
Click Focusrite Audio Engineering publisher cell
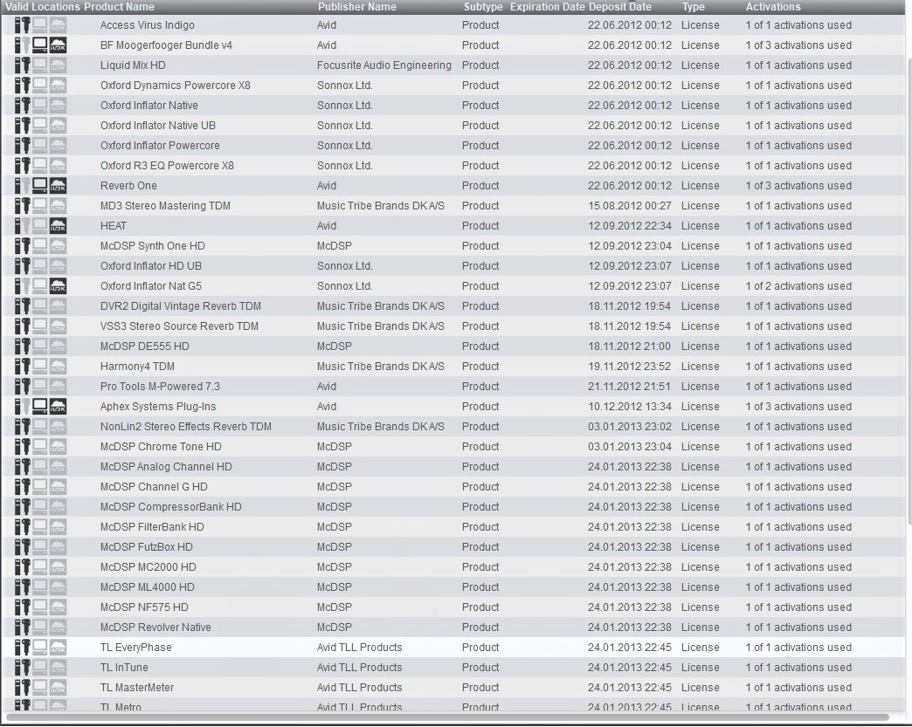383,65
